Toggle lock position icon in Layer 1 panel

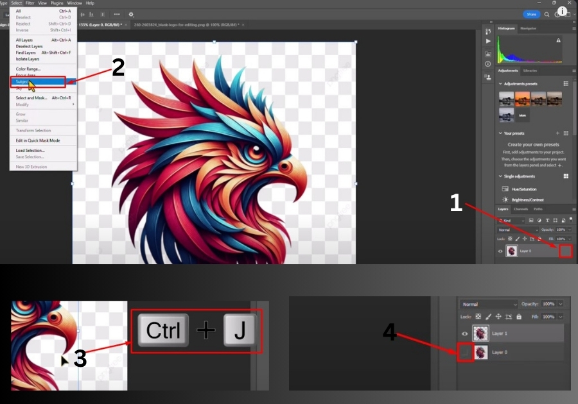pyautogui.click(x=498, y=316)
